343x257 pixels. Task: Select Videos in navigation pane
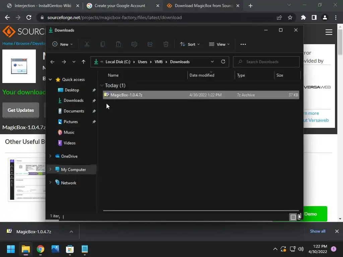pos(69,143)
